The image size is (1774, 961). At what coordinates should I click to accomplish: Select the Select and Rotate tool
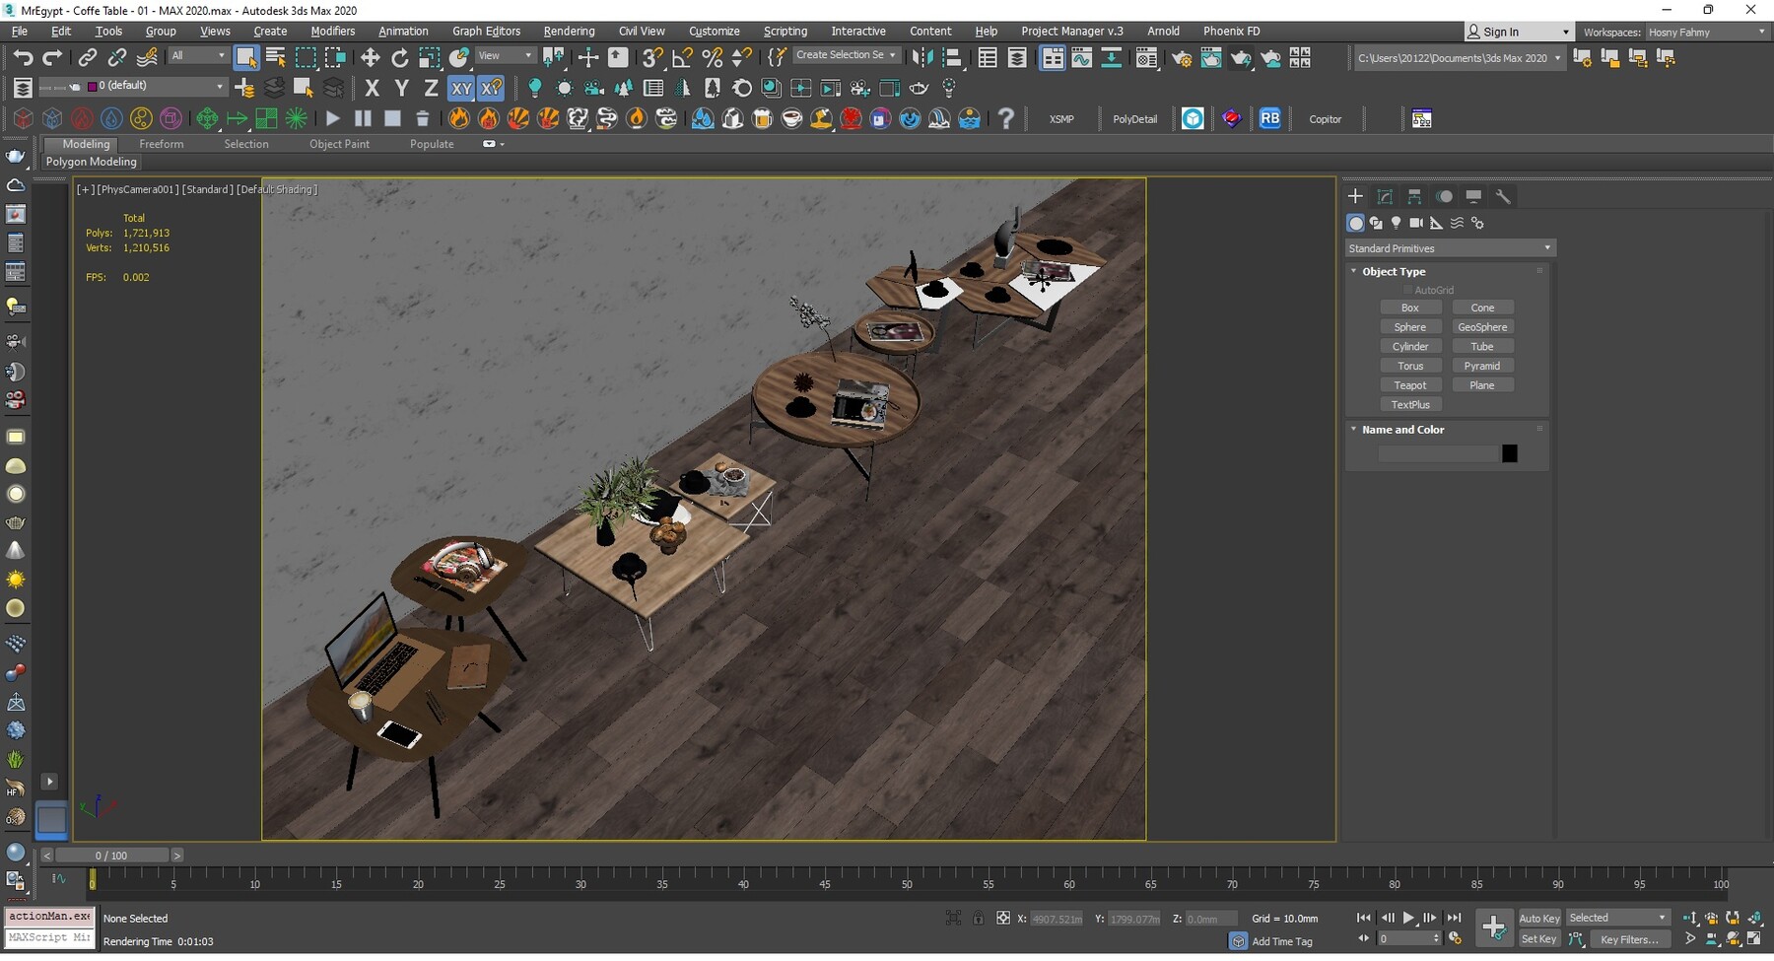coord(400,56)
